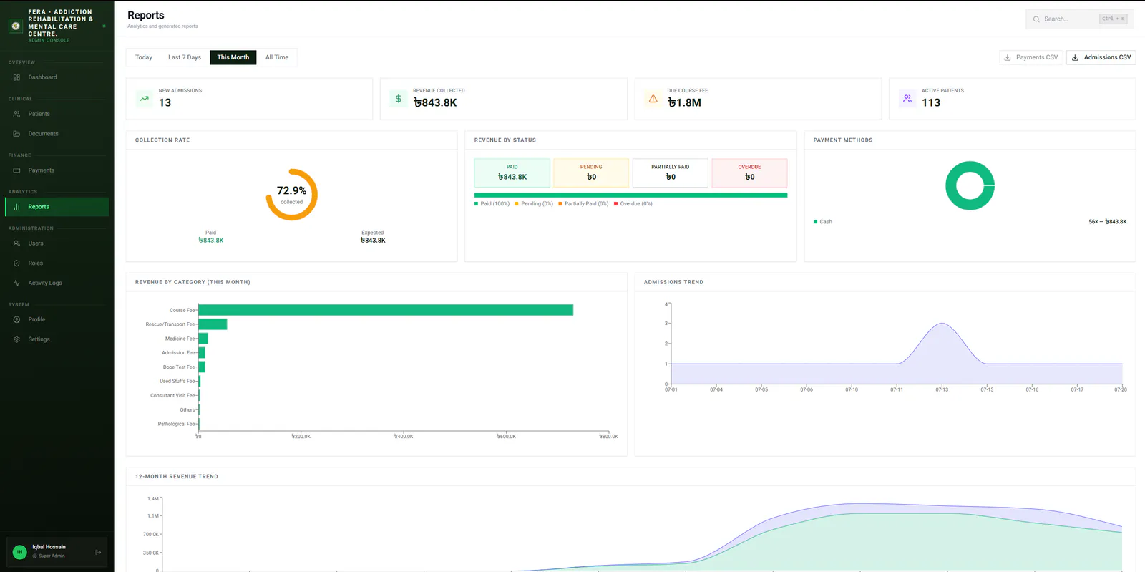This screenshot has height=572, width=1145.
Task: Click the Roles shield icon
Action: pos(16,263)
